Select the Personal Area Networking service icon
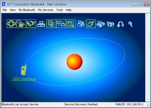 pyautogui.click(x=11, y=24)
